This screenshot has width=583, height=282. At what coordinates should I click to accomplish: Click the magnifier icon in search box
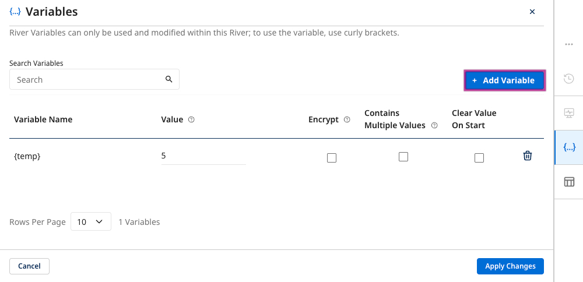click(x=169, y=79)
